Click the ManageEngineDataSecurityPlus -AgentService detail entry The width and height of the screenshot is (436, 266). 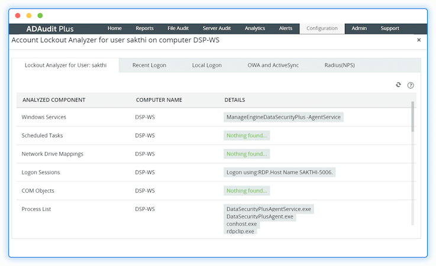(x=283, y=117)
